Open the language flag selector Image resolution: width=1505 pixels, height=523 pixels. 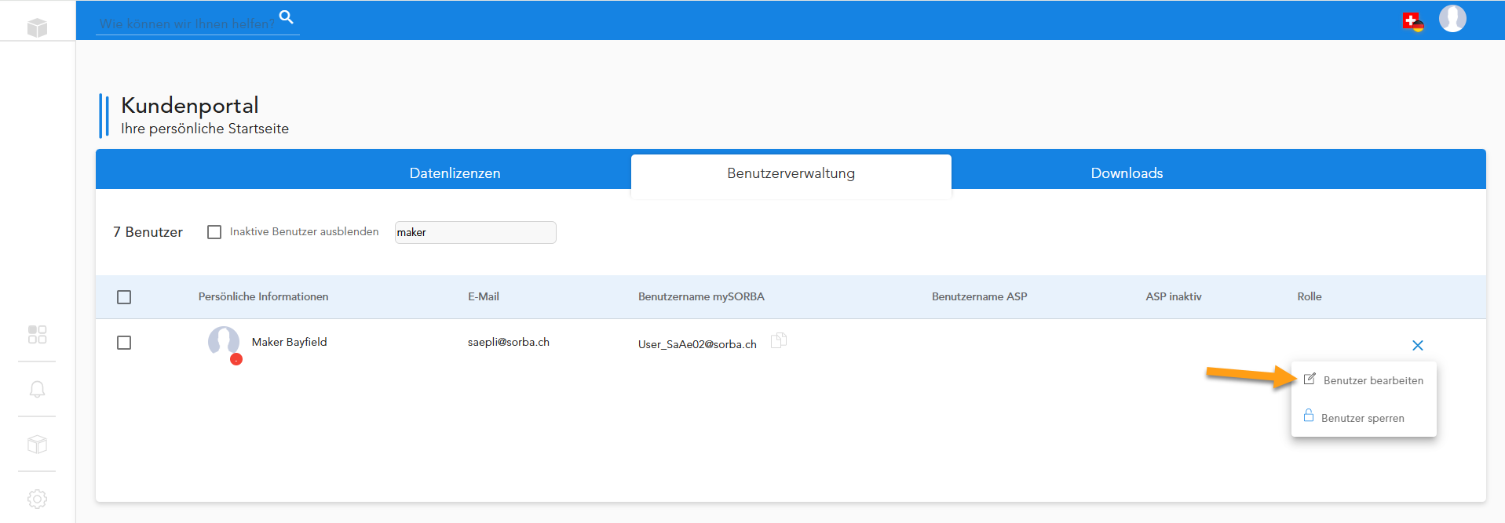click(x=1413, y=21)
